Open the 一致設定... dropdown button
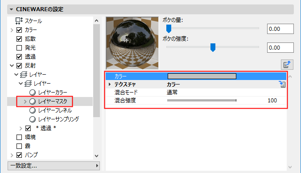 [54, 166]
